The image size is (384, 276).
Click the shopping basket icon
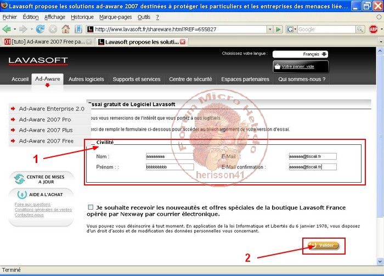pyautogui.click(x=277, y=66)
